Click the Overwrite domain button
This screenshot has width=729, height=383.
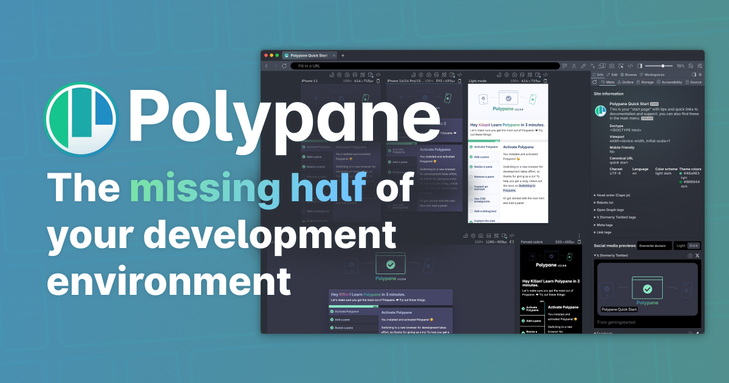[x=654, y=246]
